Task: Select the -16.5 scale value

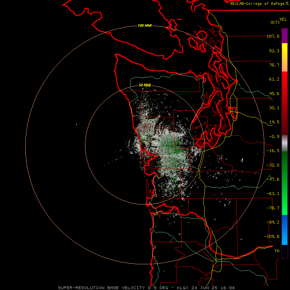Action: 273,151
